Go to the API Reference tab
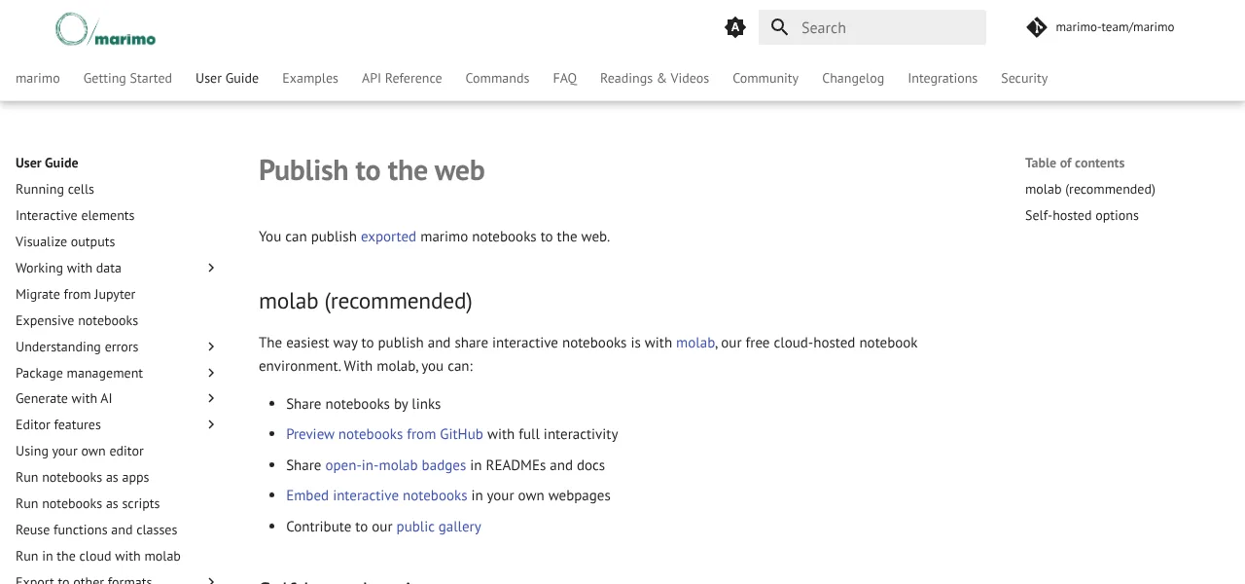The image size is (1245, 584). coord(402,78)
